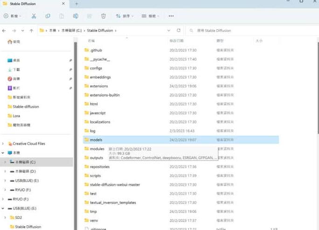Open Creative Cloud Files in sidebar
The image size is (319, 230).
(x=27, y=143)
